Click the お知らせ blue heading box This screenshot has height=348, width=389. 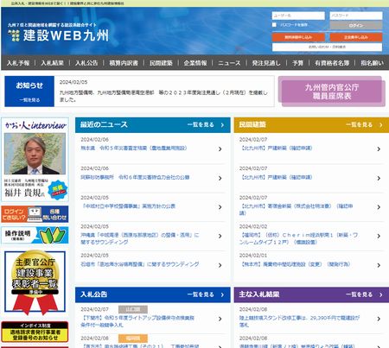[29, 92]
